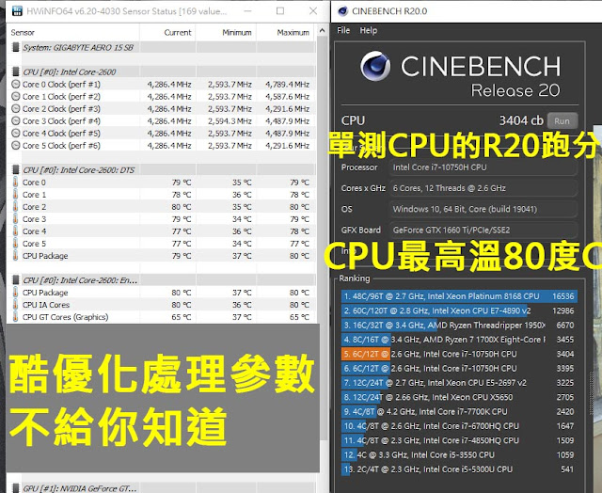Click the Cores x GHz field value
The width and height of the screenshot is (602, 493).
[x=483, y=188]
